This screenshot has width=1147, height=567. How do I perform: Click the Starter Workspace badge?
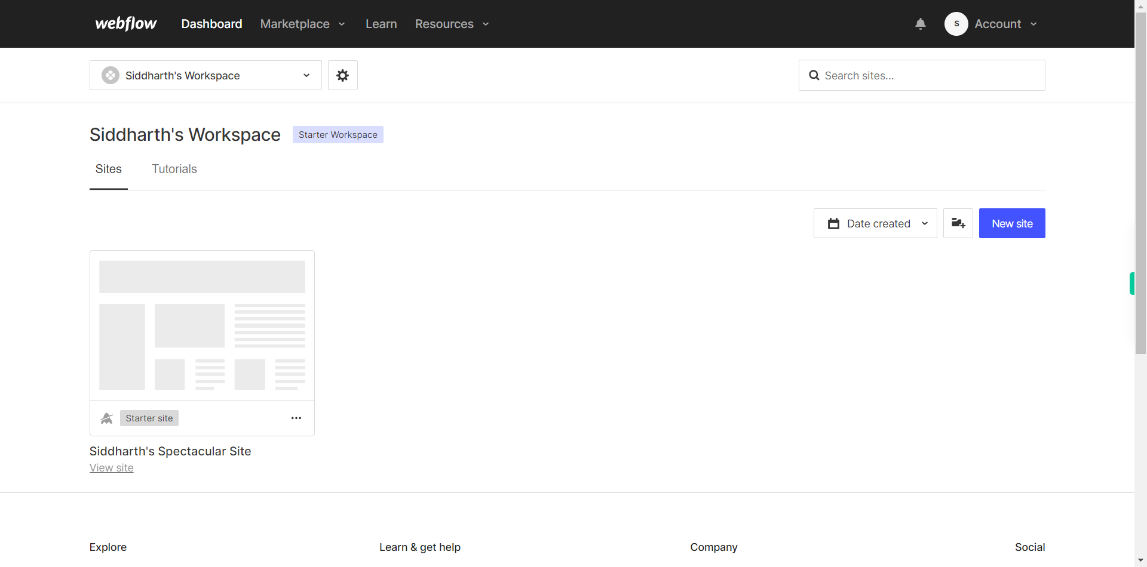tap(338, 134)
